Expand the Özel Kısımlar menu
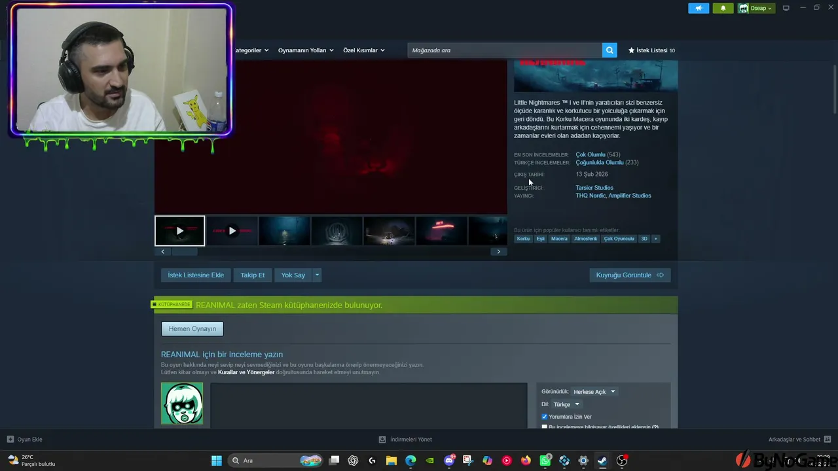 tap(364, 50)
